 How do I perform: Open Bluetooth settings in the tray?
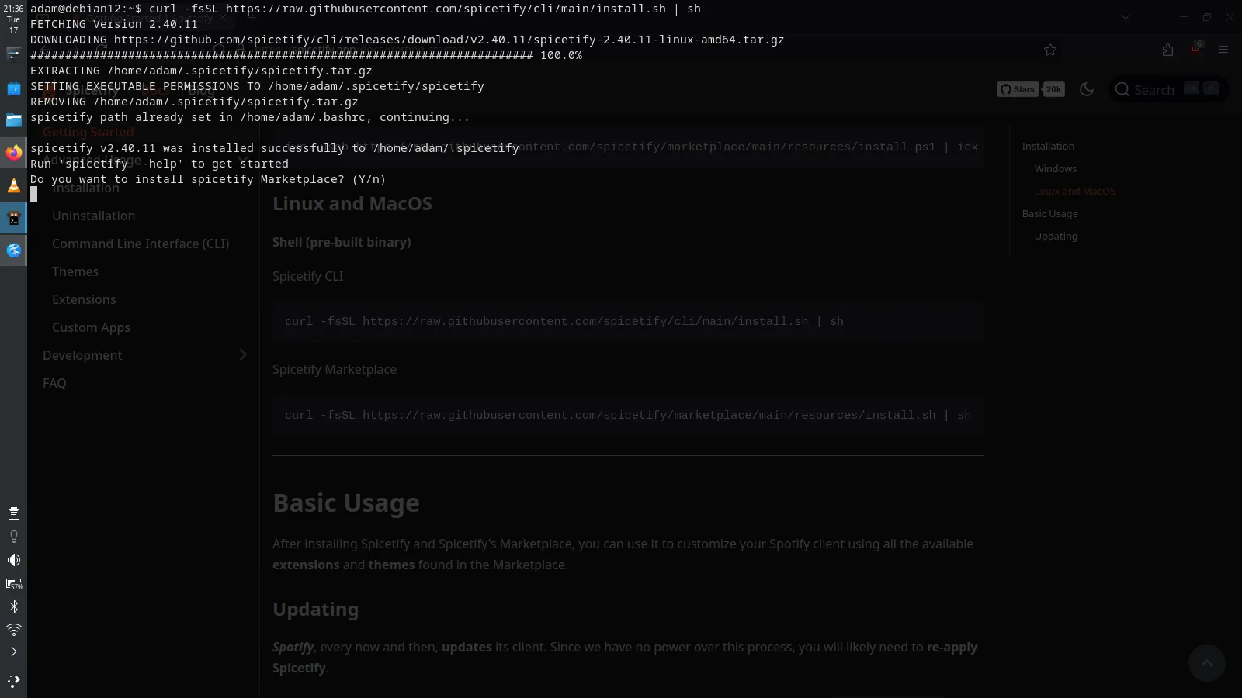pyautogui.click(x=13, y=606)
